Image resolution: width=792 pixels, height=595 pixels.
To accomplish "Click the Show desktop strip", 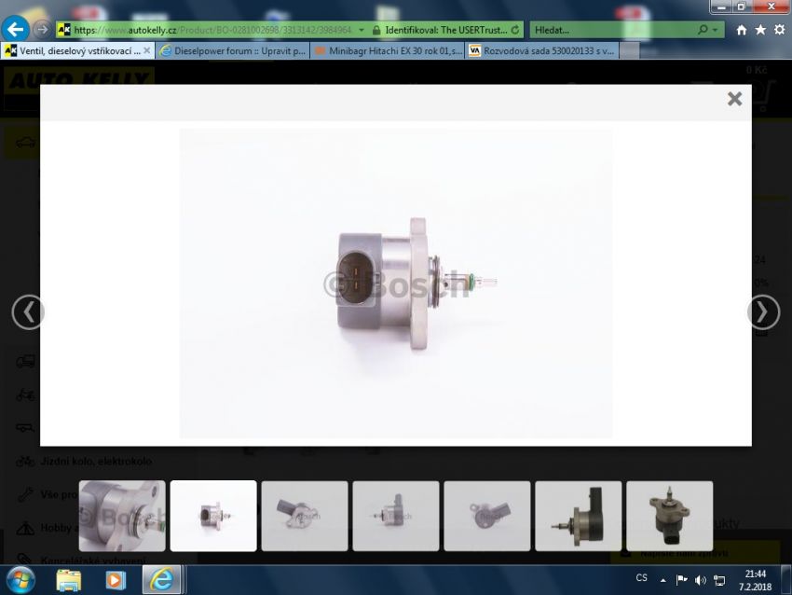I will tap(785, 580).
